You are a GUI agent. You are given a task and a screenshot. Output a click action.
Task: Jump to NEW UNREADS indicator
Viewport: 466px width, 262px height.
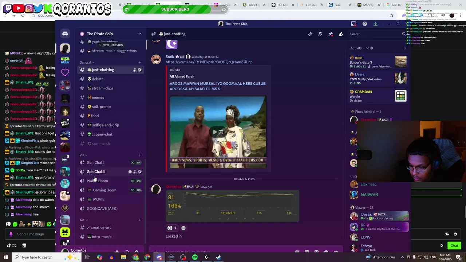tap(111, 45)
